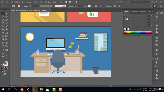This screenshot has width=164, height=92.
Task: Select the Rotate tool
Action: pos(3,33)
